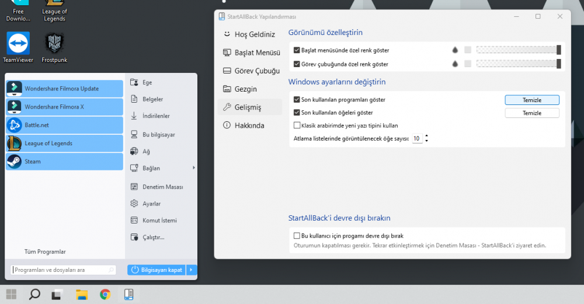Launch Battle.net from the Start menu

point(64,125)
